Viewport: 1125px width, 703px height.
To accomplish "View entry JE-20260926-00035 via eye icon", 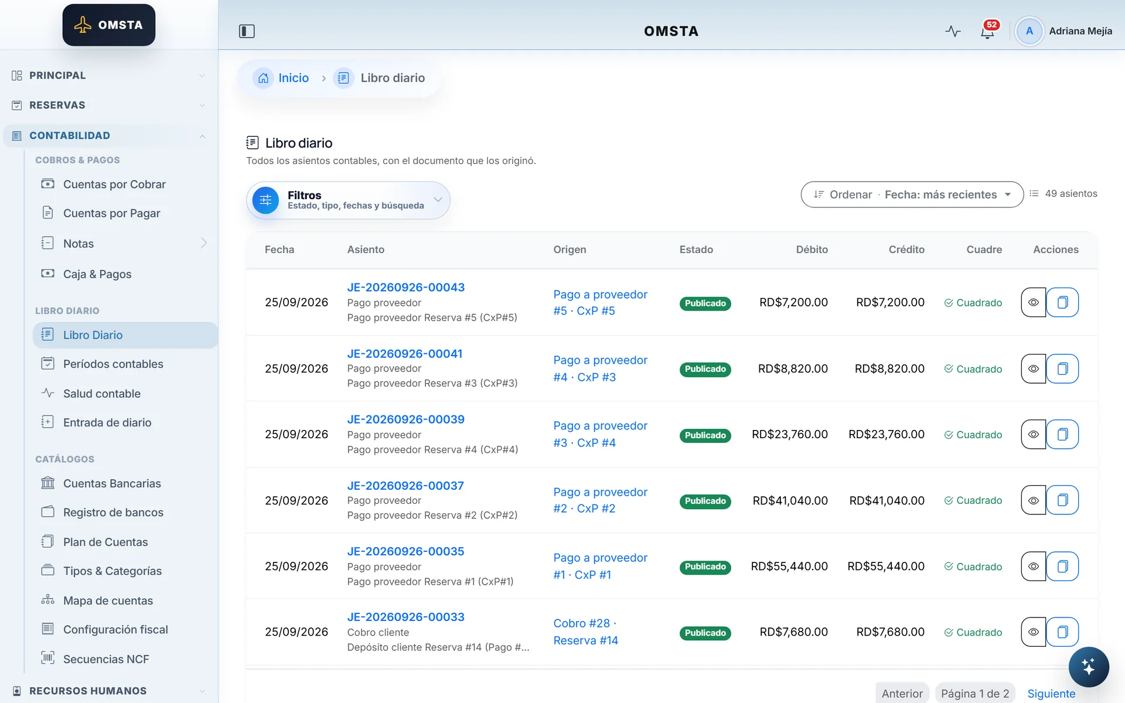I will coord(1034,567).
